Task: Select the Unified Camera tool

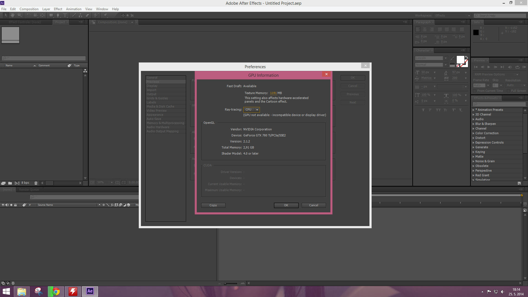Action: point(36,15)
